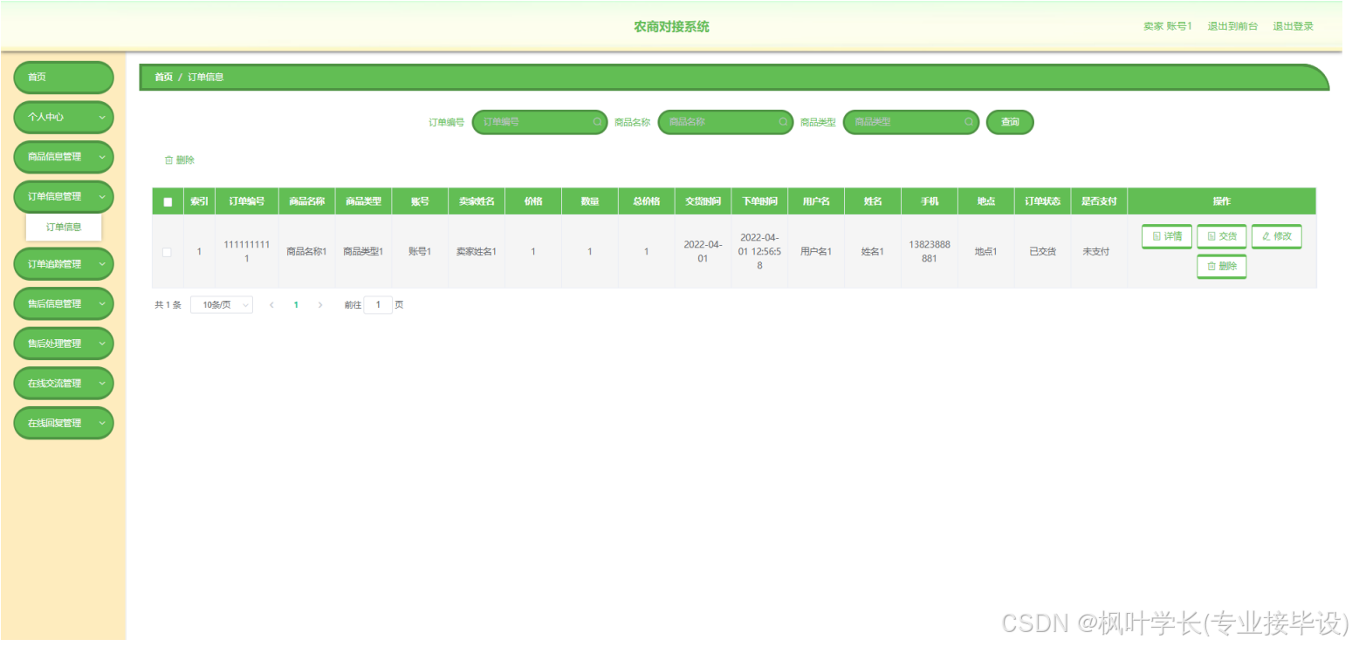
Task: Click the search icon in 订单编号 field
Action: [597, 122]
